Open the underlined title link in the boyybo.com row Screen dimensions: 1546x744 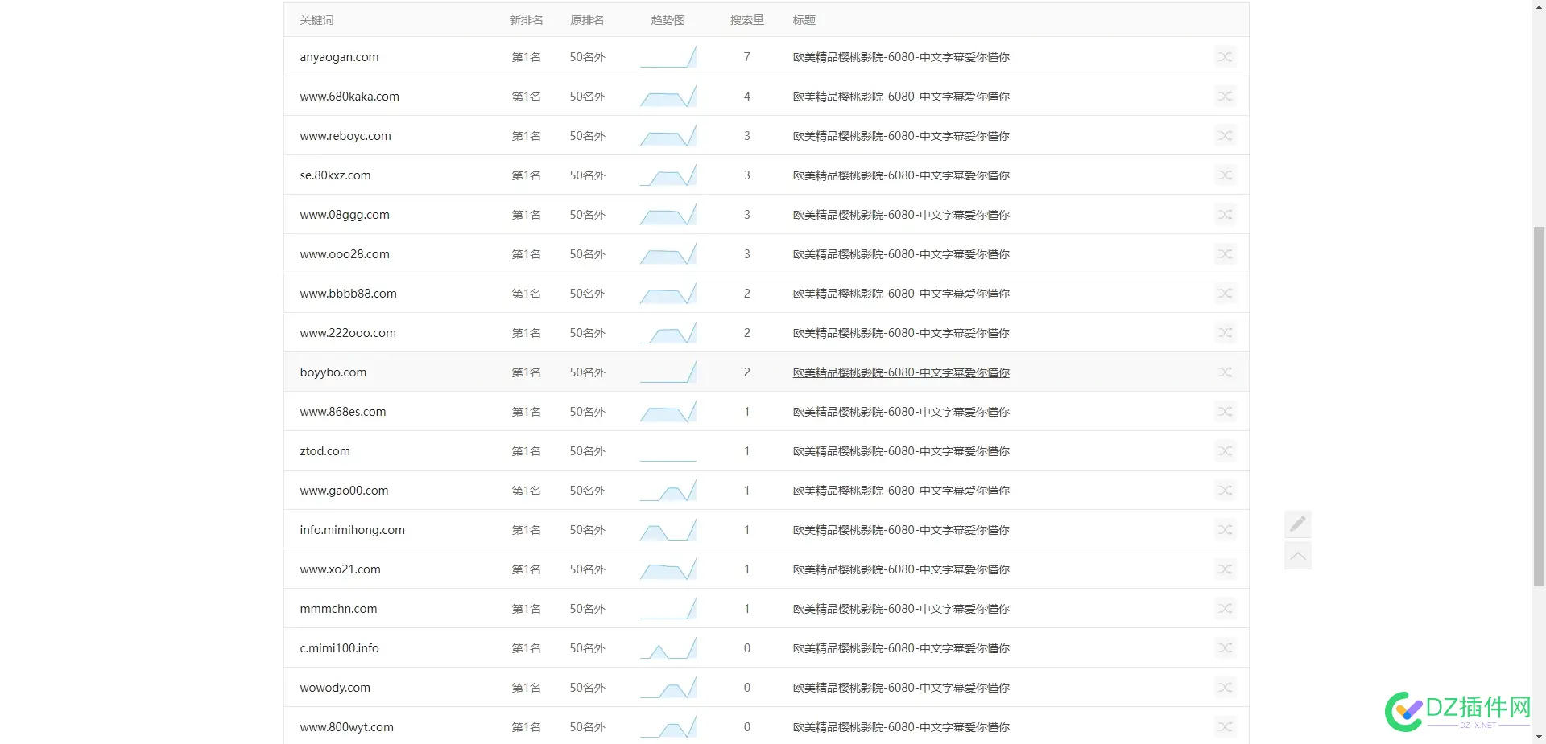[900, 372]
